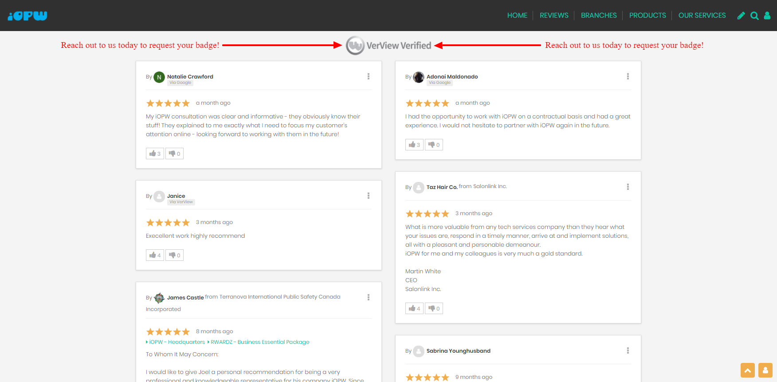The image size is (777, 382).
Task: Click the VerView Verified badge
Action: (388, 45)
